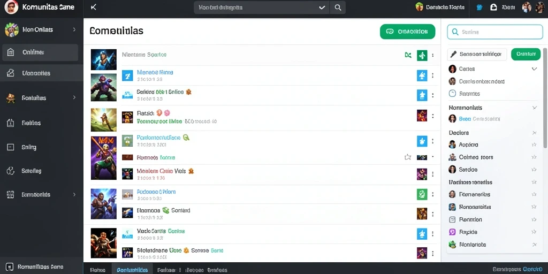Screen dimensions: 548x274
Task: Toggle favorite star beside Sardoe
Action: click(x=534, y=170)
